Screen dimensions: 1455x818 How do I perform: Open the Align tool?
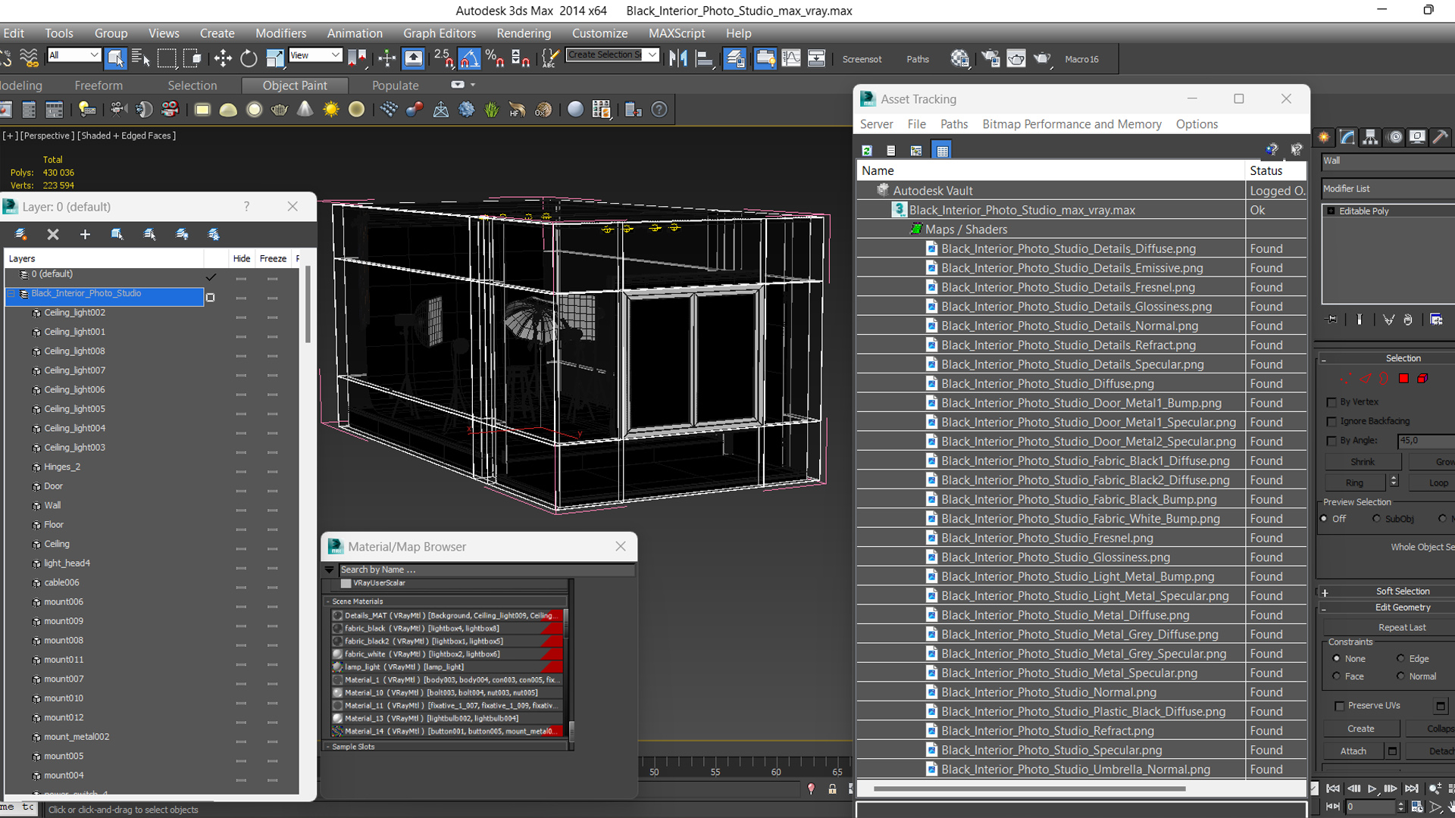(x=705, y=58)
